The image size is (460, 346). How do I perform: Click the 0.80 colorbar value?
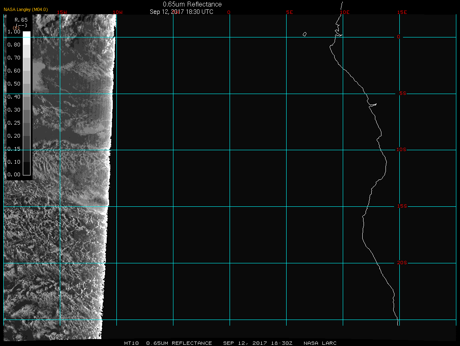[14, 45]
